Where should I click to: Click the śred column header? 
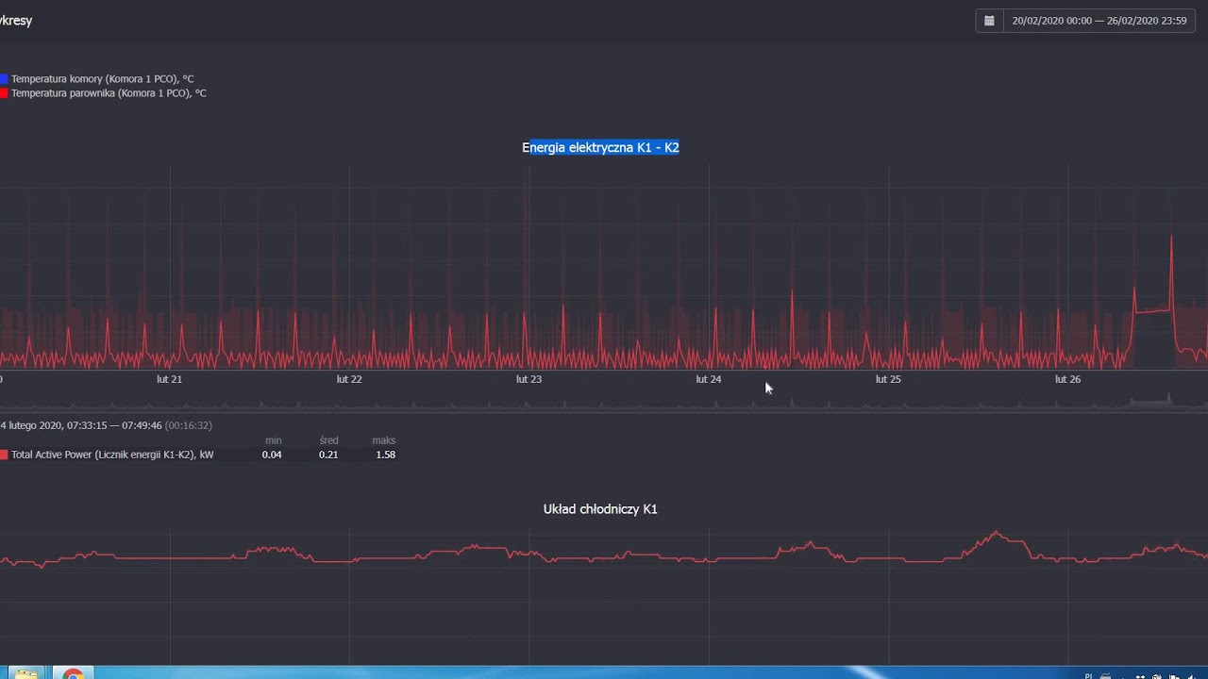click(x=328, y=440)
